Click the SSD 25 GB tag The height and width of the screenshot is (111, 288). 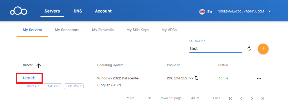74,86
